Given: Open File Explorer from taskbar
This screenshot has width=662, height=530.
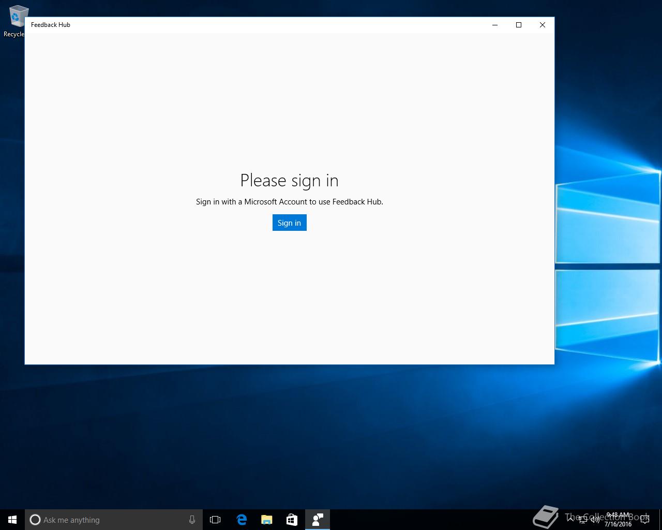Looking at the screenshot, I should (x=266, y=520).
